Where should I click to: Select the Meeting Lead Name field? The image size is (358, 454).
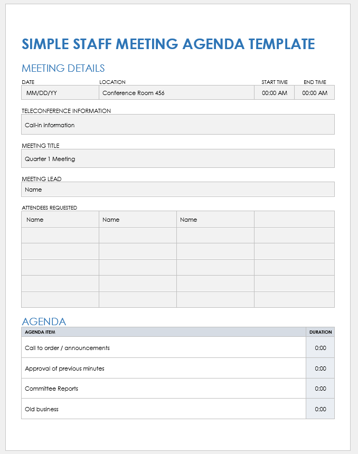pos(177,190)
